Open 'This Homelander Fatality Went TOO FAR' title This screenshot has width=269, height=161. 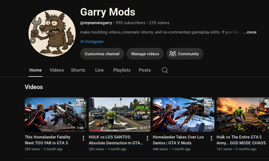coord(48,140)
